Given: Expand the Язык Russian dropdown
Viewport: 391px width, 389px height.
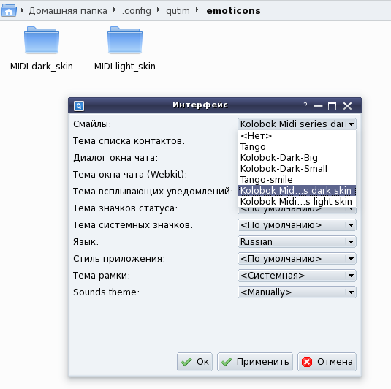Looking at the screenshot, I should [297, 242].
